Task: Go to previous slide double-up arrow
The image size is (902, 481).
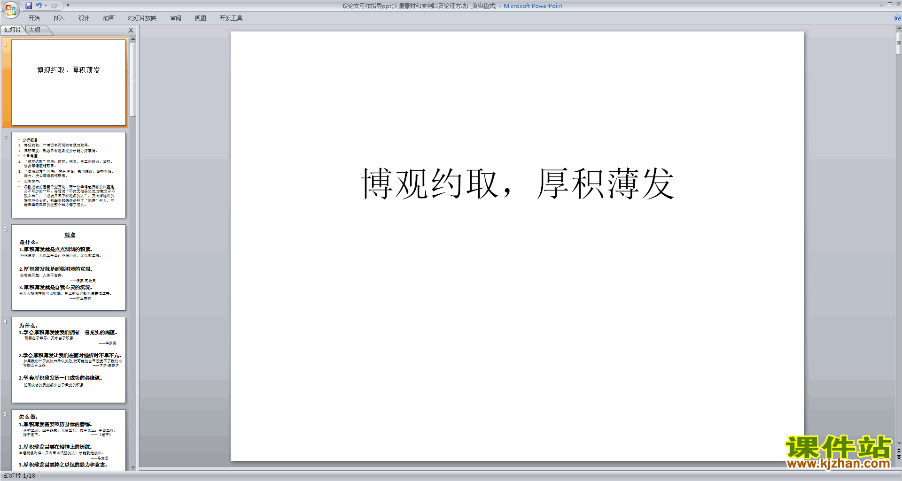Action: (899, 451)
